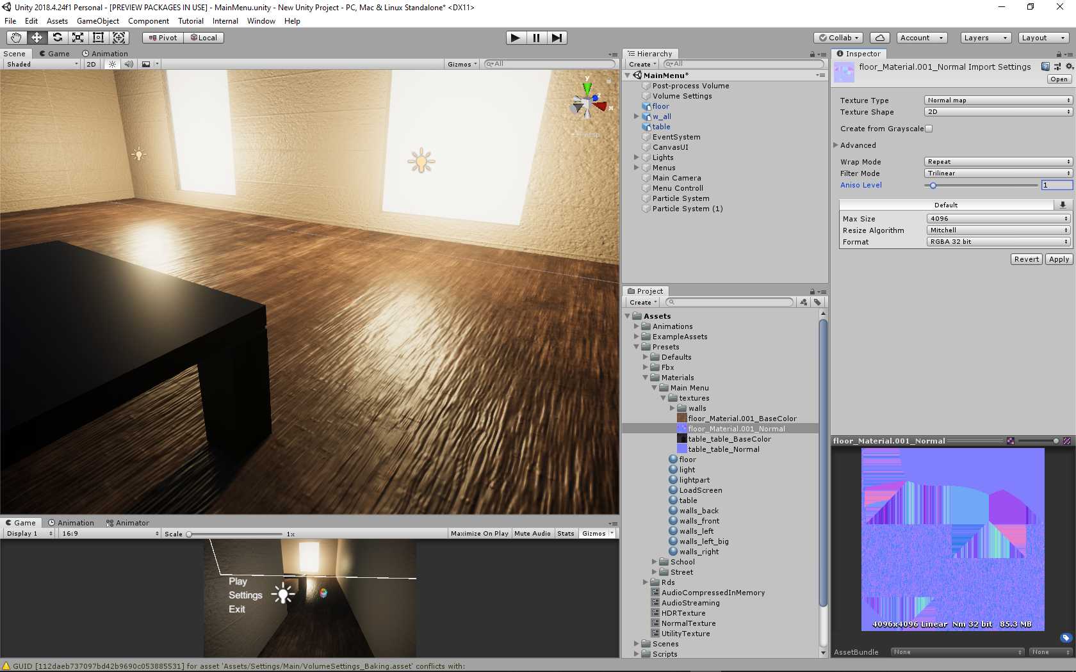Open the Inspector gear settings icon
The width and height of the screenshot is (1076, 672).
[1069, 67]
